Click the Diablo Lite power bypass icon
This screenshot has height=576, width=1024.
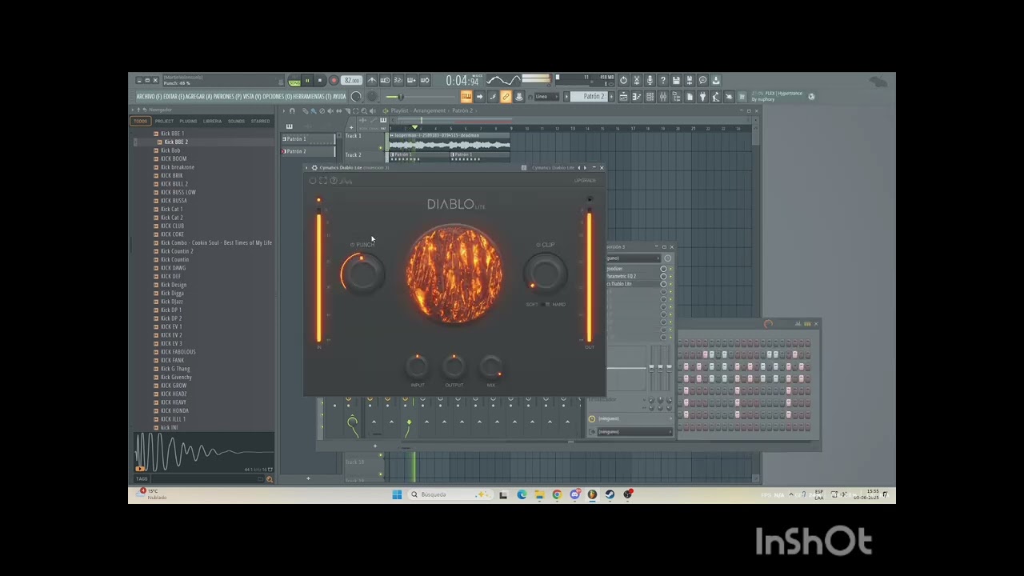(313, 181)
